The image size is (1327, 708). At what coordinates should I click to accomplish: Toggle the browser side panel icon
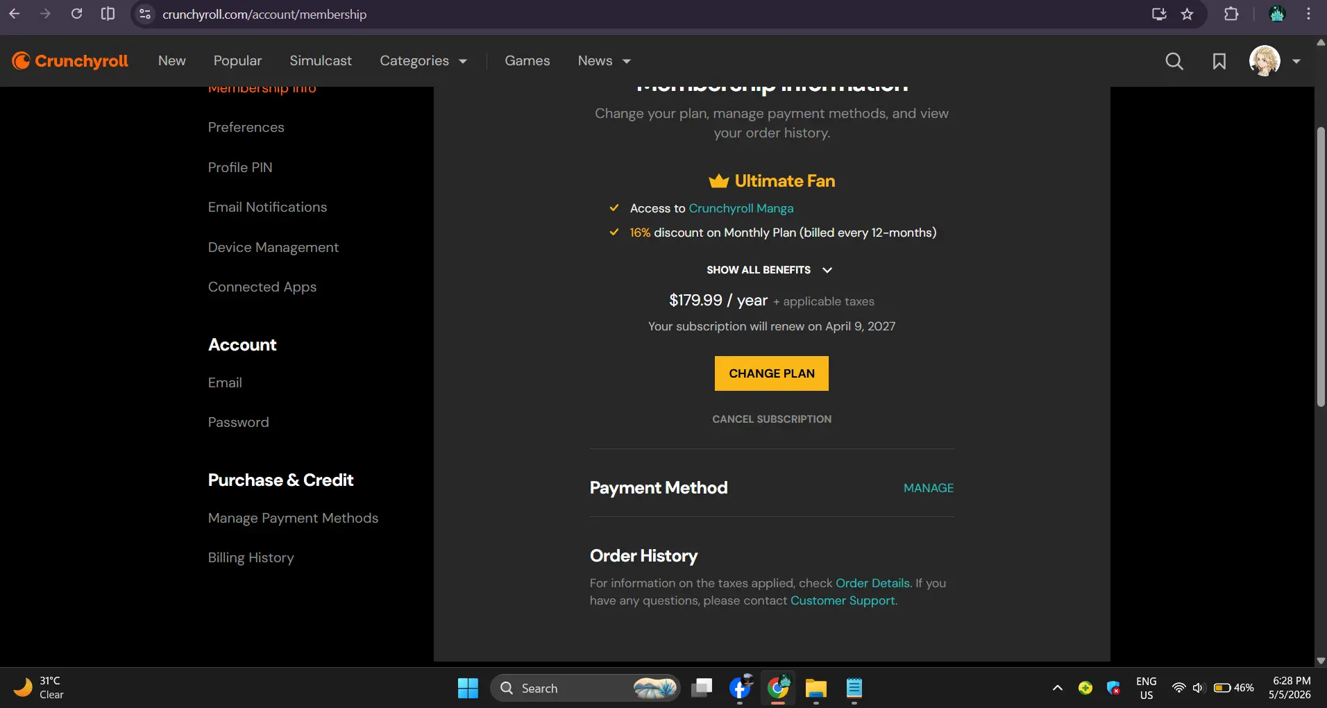(x=108, y=14)
